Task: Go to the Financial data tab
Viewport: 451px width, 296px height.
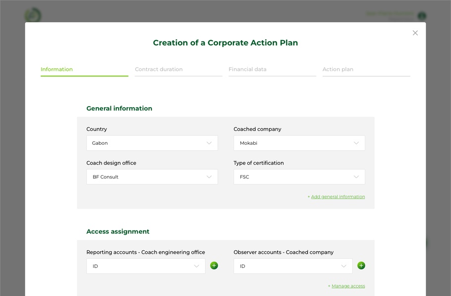Action: (247, 69)
